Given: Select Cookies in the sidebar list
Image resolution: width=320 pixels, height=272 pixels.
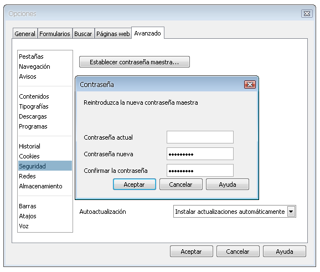Looking at the screenshot, I should coord(45,156).
